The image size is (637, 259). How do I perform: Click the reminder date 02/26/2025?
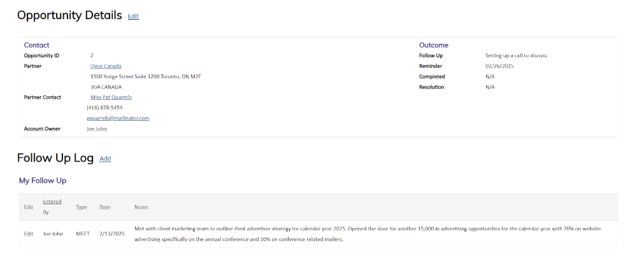(499, 66)
